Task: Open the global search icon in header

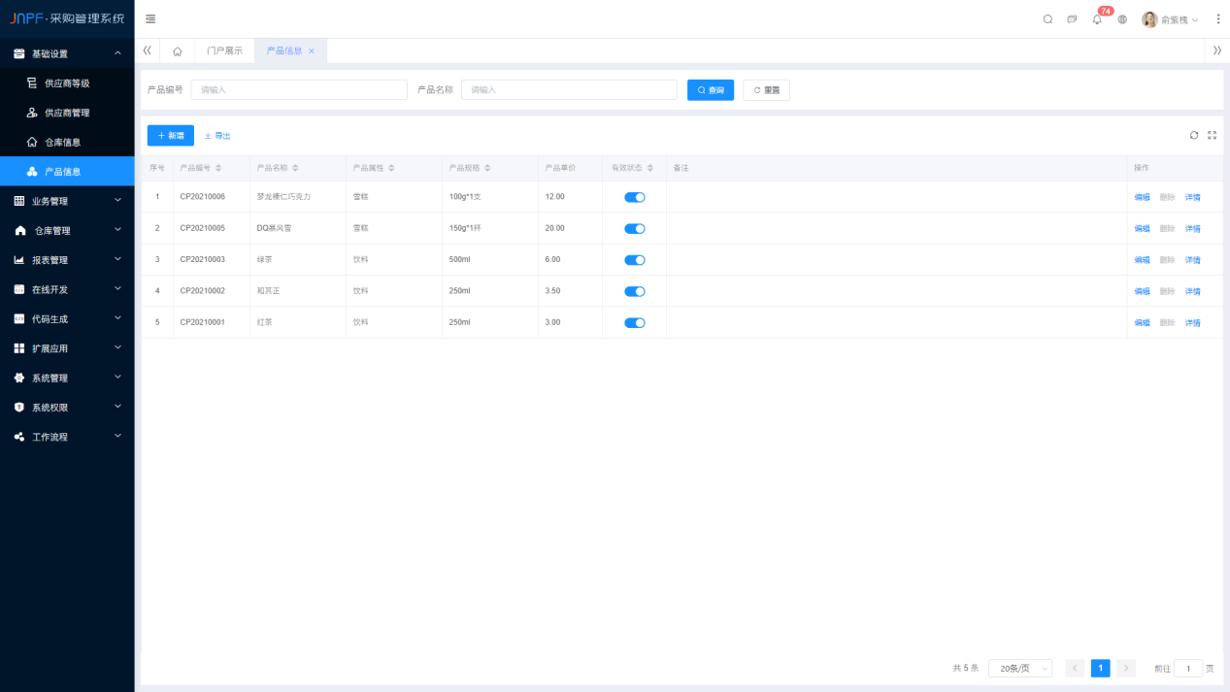Action: coord(1047,19)
